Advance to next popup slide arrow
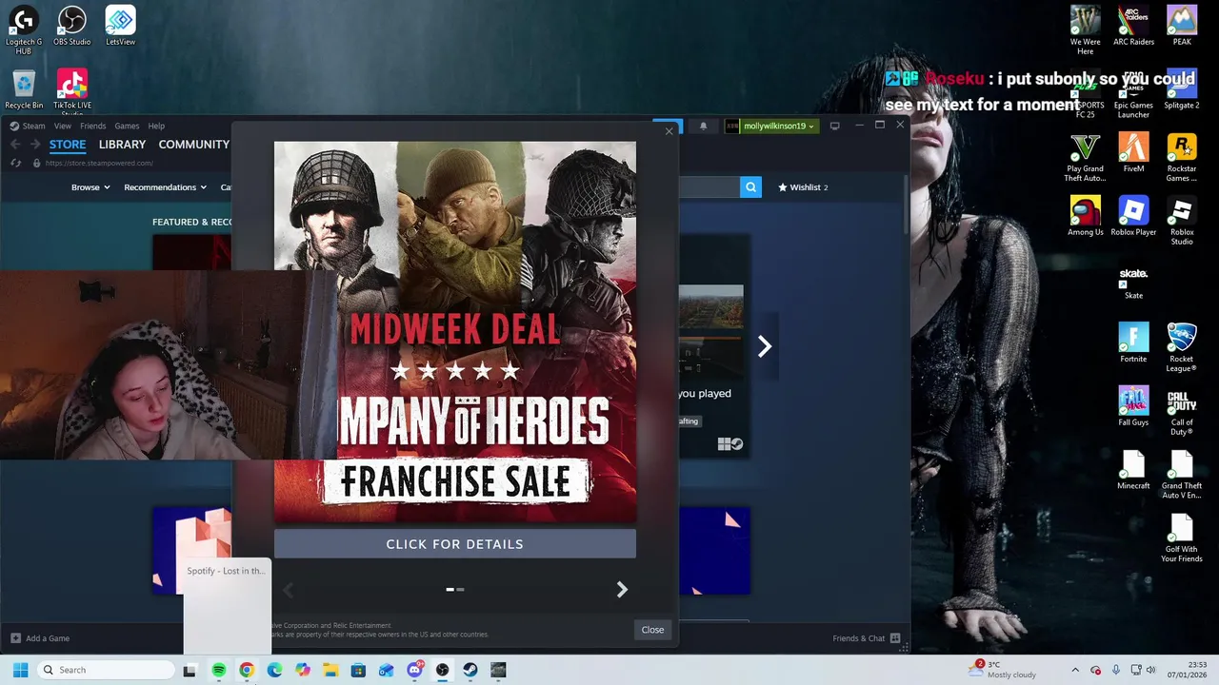Screen dimensions: 1219x685 622,590
